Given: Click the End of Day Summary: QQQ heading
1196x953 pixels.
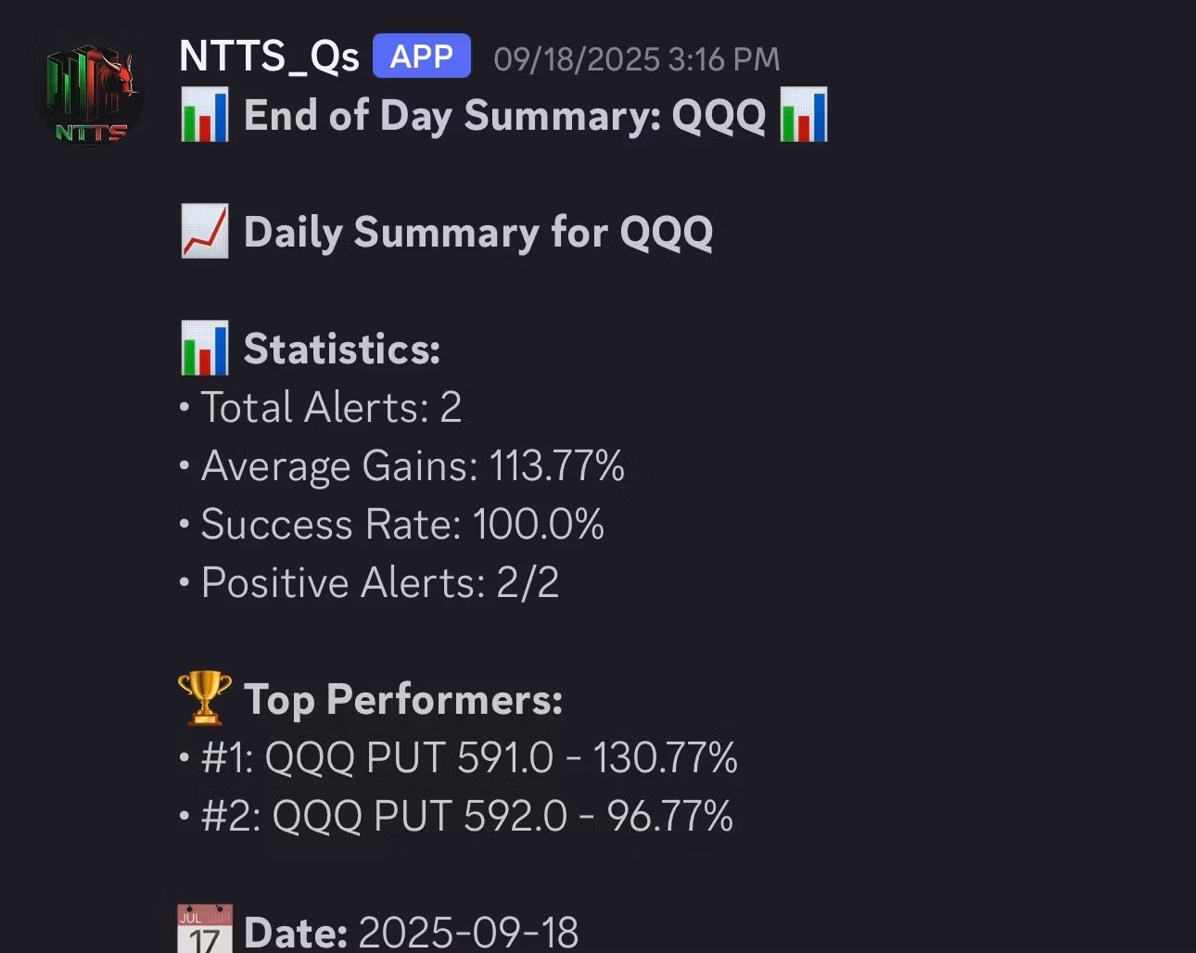Looking at the screenshot, I should tap(504, 116).
